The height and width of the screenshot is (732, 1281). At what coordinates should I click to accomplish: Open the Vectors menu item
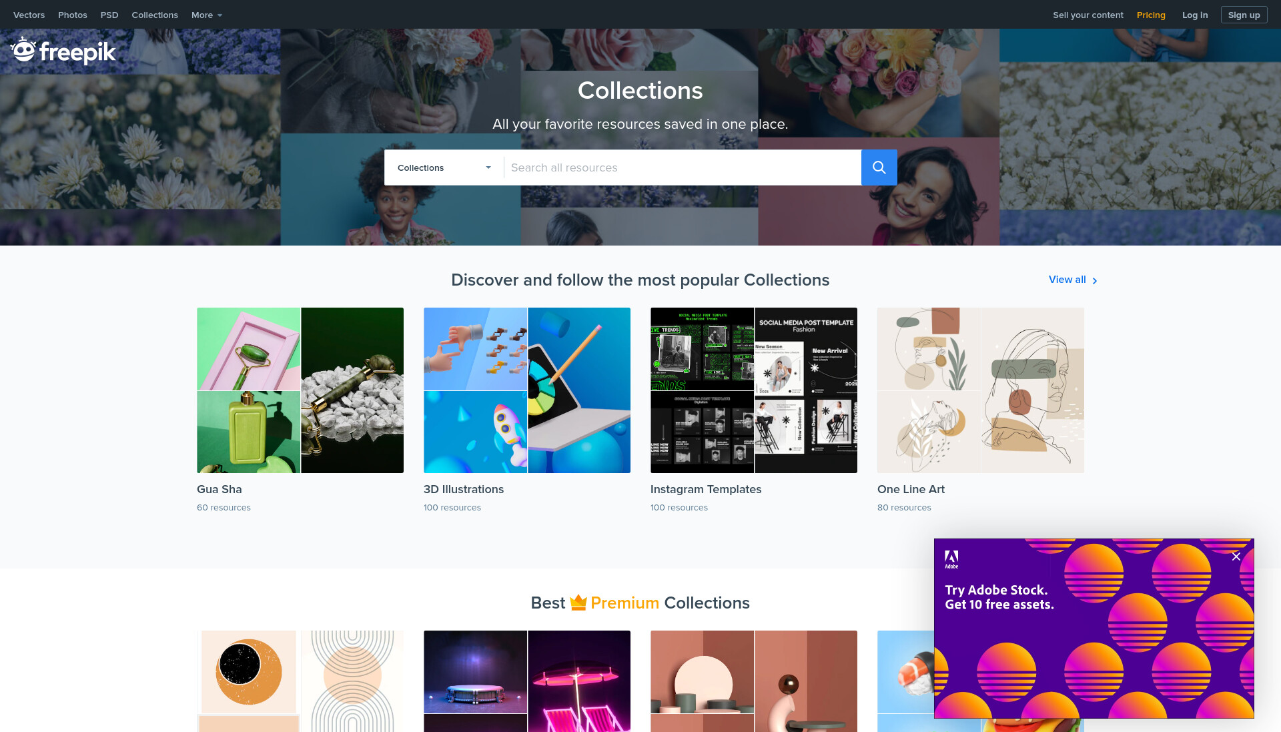pyautogui.click(x=29, y=15)
